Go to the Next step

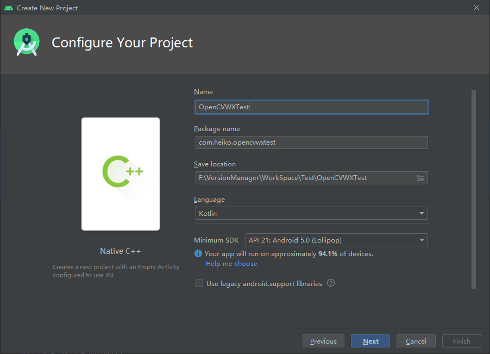pyautogui.click(x=370, y=341)
